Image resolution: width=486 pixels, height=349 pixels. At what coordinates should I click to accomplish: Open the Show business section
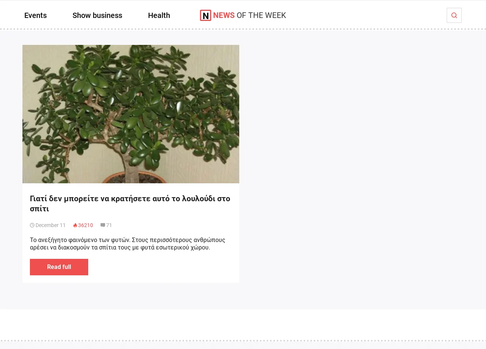97,15
